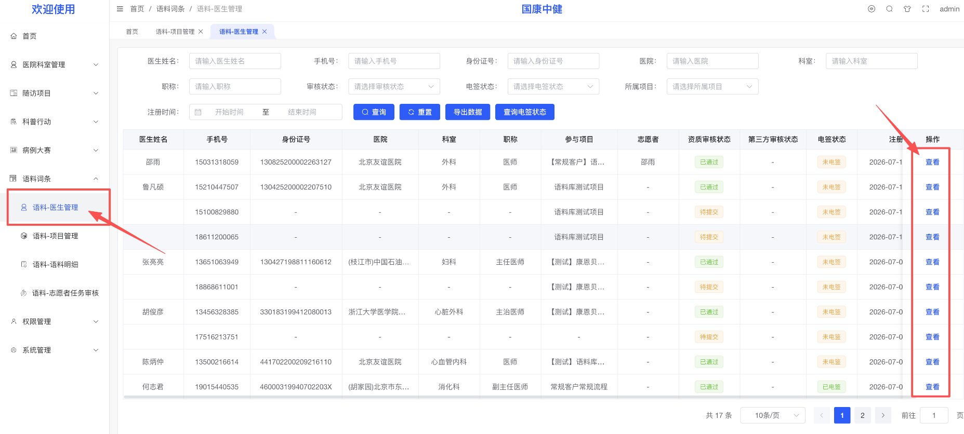Click the blue 查询 button
The image size is (964, 434).
coord(374,112)
